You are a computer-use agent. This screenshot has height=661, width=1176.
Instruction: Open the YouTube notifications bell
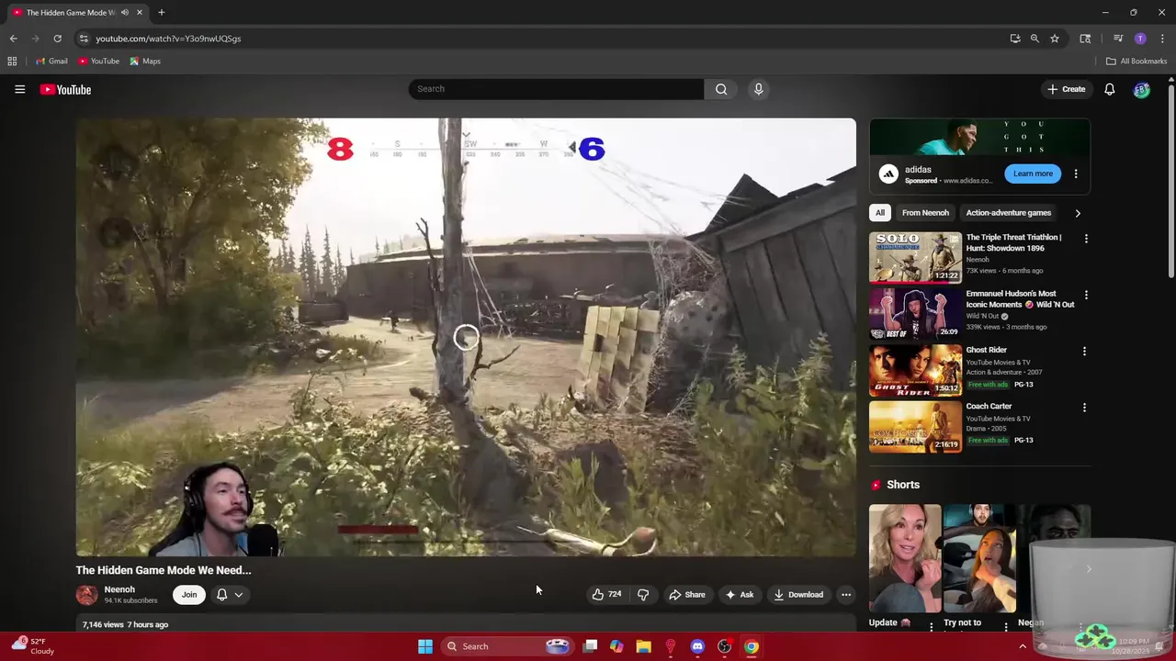[x=1110, y=89]
